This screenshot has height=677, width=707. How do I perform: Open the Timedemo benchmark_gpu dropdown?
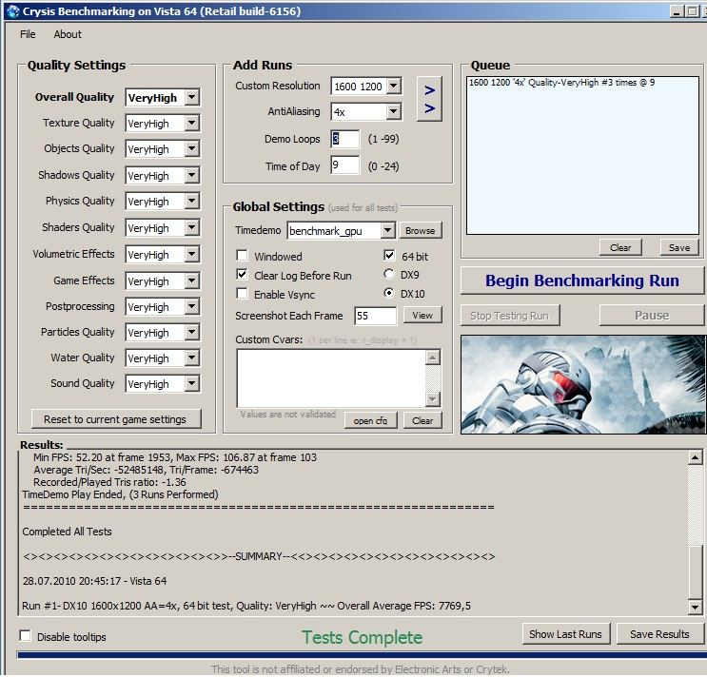387,231
